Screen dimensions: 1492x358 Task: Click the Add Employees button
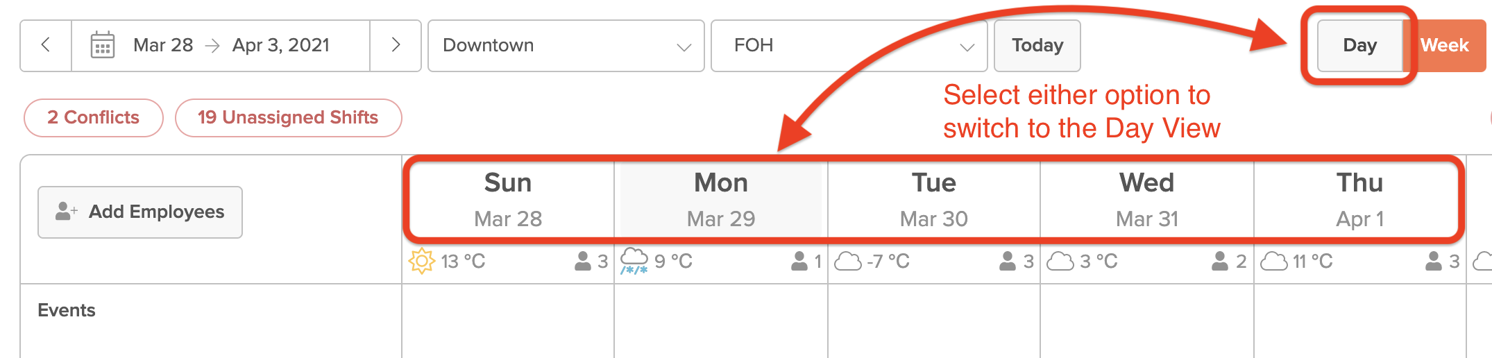(140, 212)
